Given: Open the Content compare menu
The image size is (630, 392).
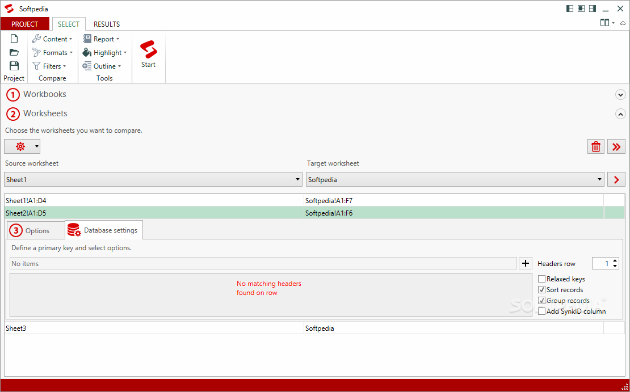Looking at the screenshot, I should pyautogui.click(x=52, y=39).
